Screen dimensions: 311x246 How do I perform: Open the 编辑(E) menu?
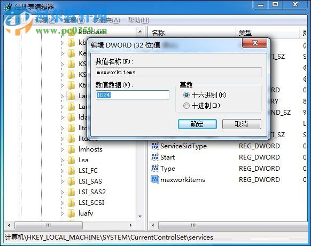click(x=45, y=20)
